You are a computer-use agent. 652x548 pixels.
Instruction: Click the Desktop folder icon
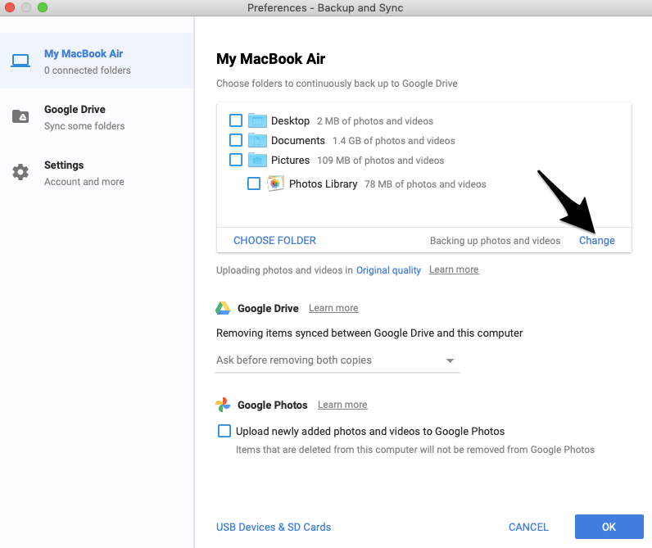(257, 121)
